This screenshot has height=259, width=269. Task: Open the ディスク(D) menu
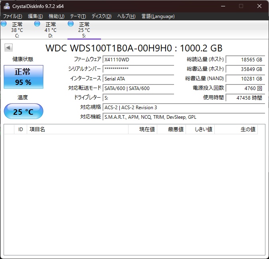[101, 16]
